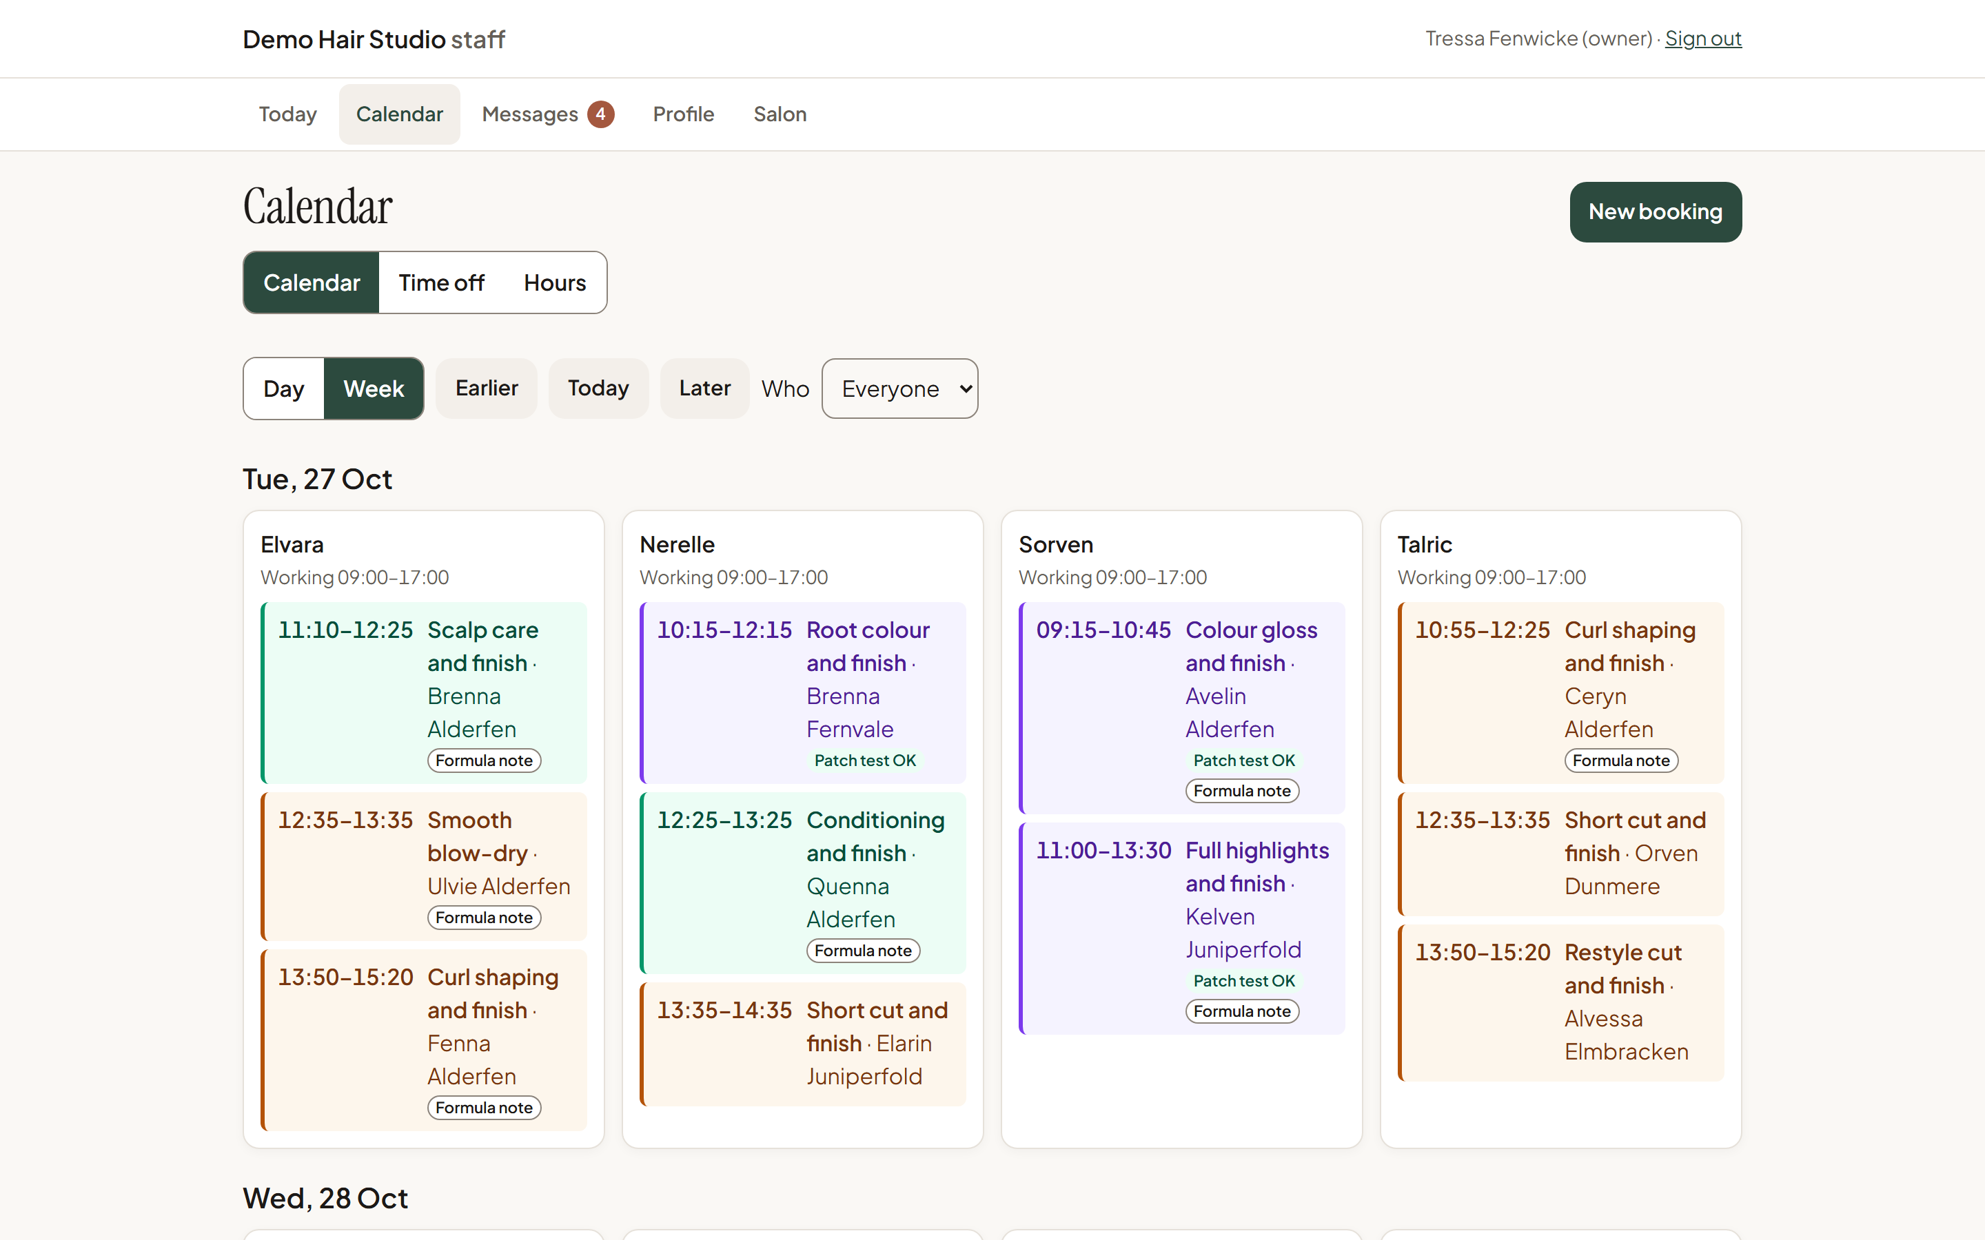The height and width of the screenshot is (1240, 1985).
Task: Sign out of the staff account
Action: (x=1703, y=39)
